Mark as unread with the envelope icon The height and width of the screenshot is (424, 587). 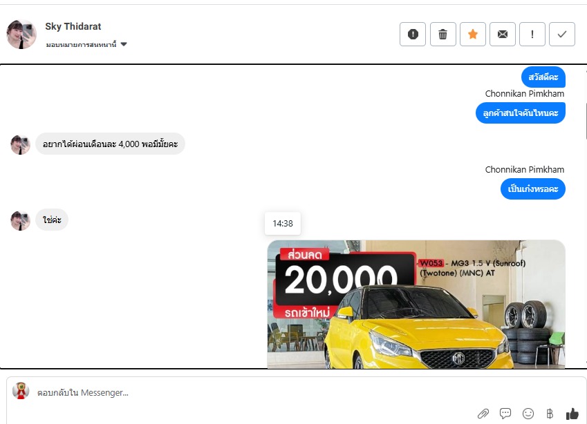coord(503,35)
